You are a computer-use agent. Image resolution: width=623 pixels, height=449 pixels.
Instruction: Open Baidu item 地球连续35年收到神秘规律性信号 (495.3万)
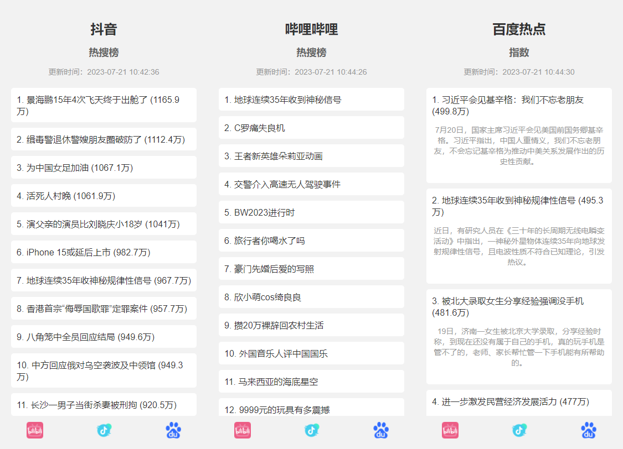point(519,236)
